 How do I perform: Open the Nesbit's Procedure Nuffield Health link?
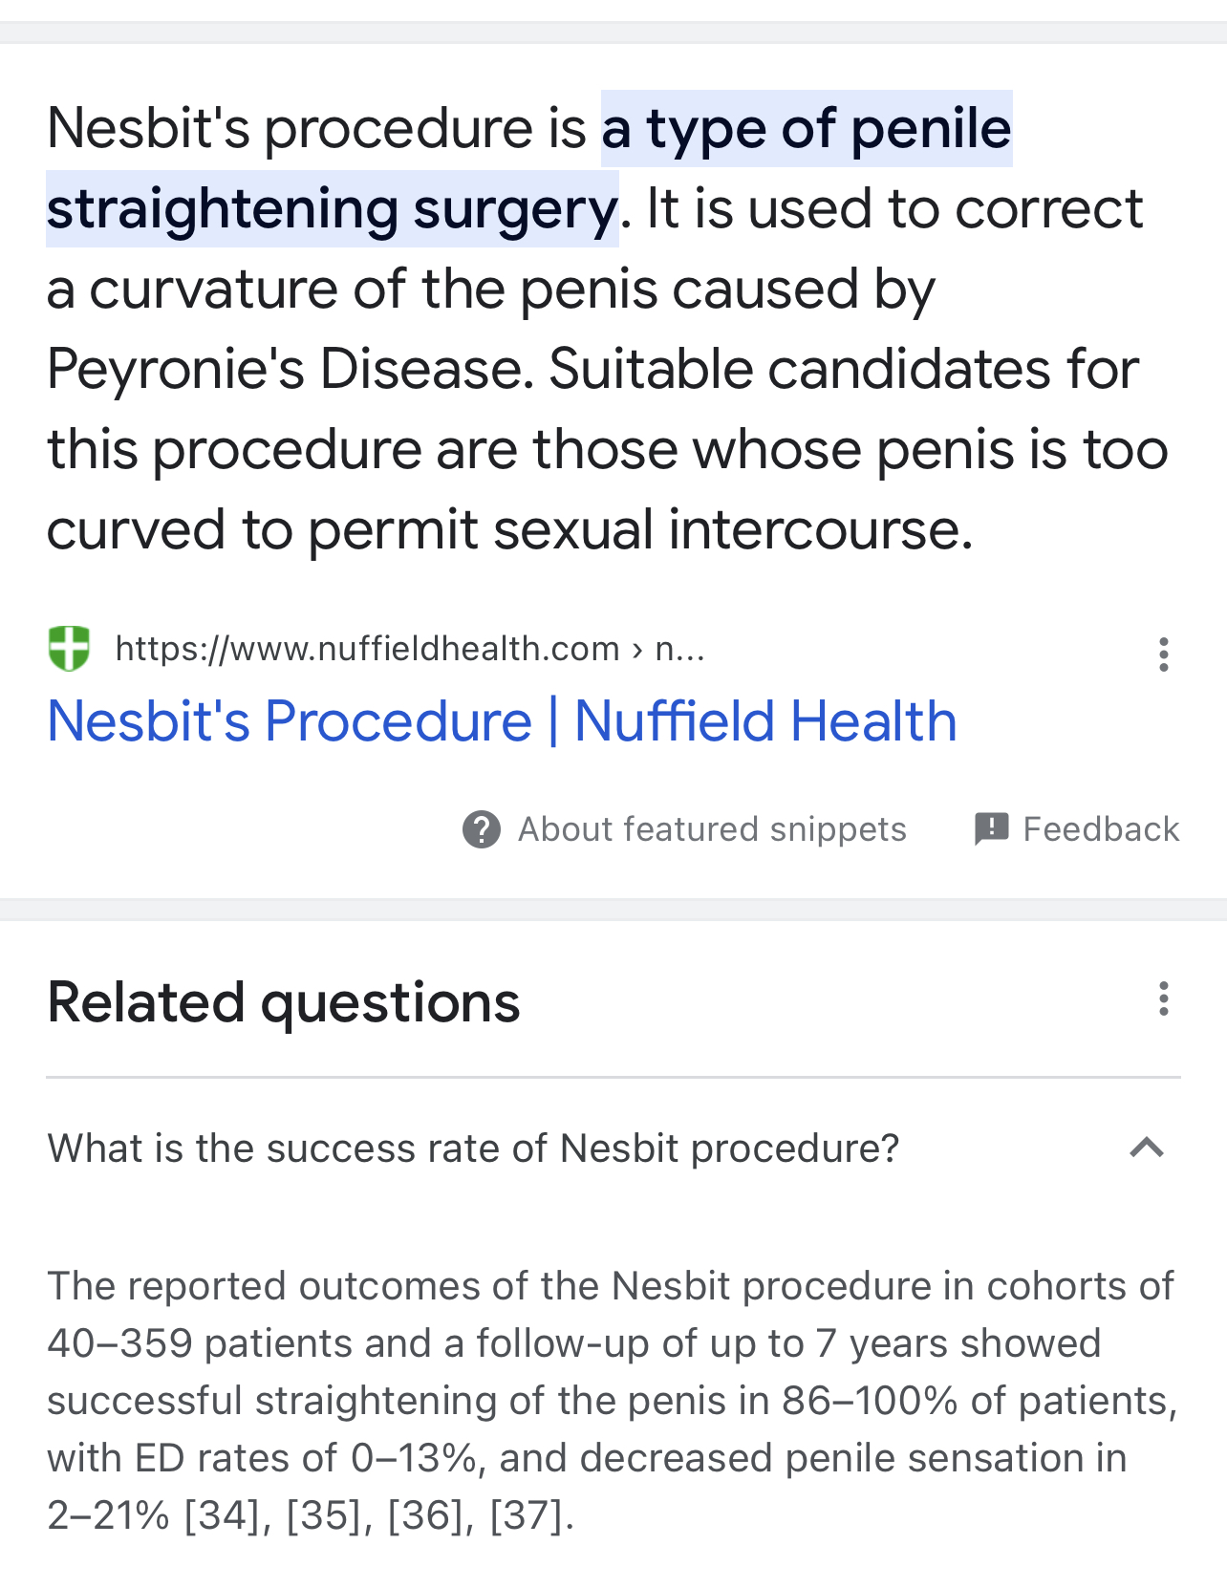[502, 720]
